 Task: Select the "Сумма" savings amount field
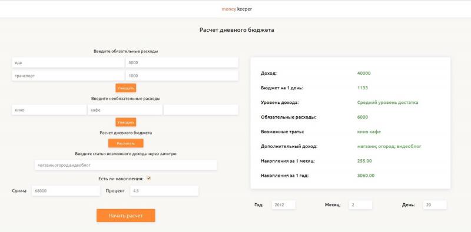(x=66, y=191)
